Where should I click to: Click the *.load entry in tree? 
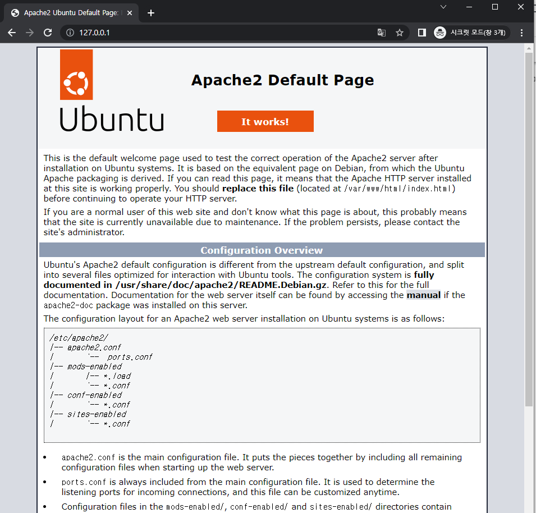coord(117,376)
